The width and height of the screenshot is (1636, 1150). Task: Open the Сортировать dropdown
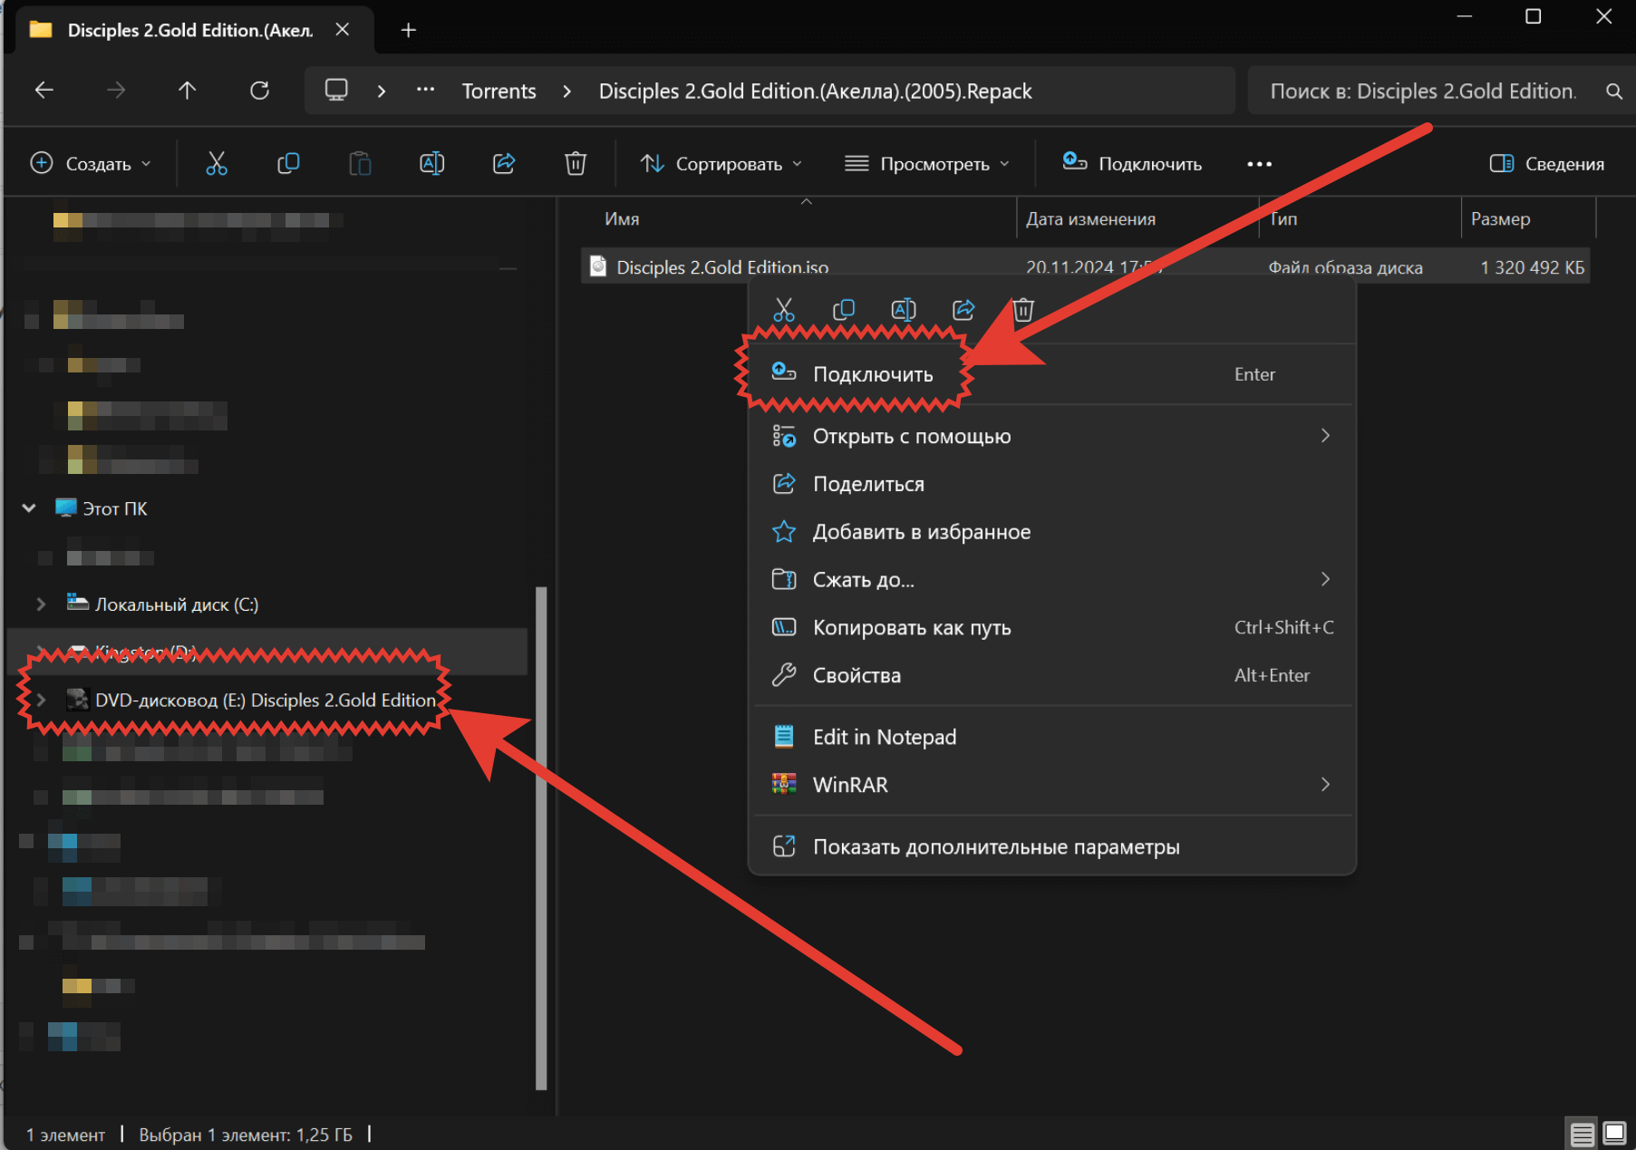pos(721,164)
